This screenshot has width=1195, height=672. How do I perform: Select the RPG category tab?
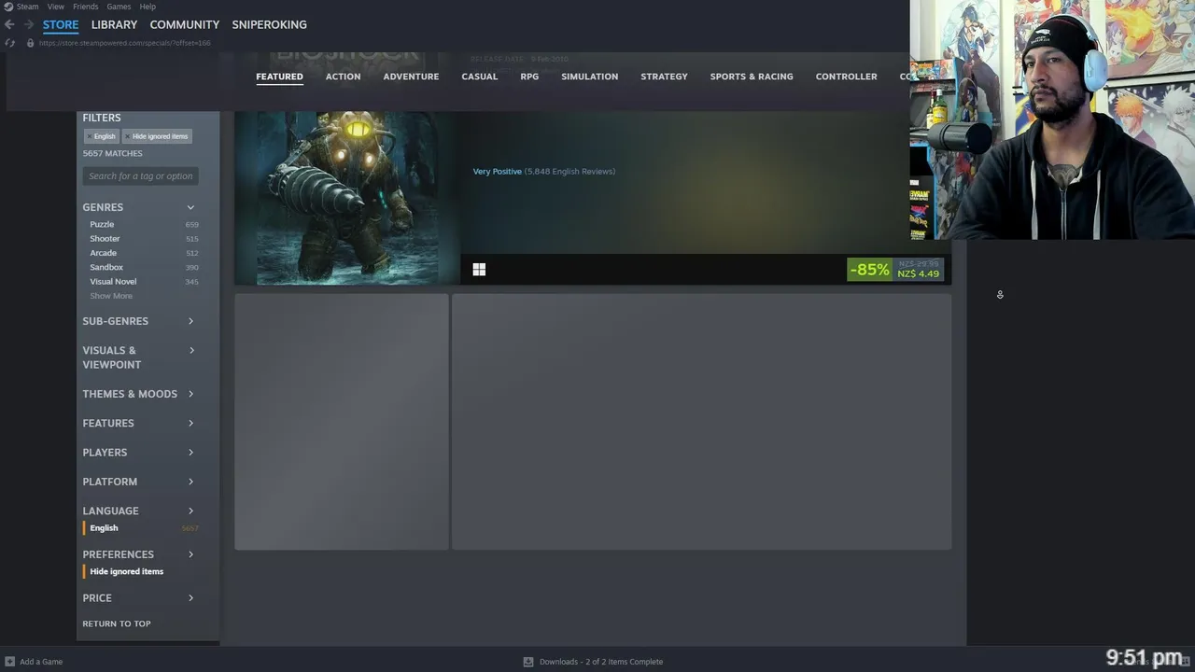tap(529, 77)
